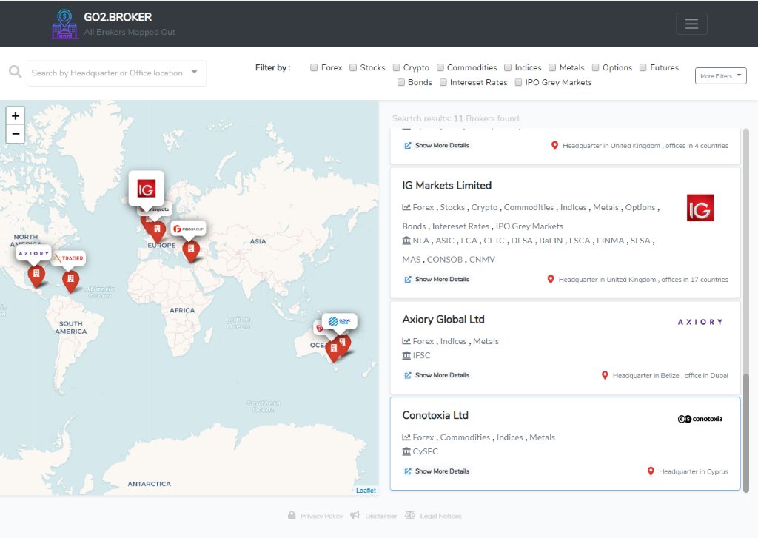This screenshot has height=538, width=758.
Task: Zoom in on the map
Action: pos(16,116)
